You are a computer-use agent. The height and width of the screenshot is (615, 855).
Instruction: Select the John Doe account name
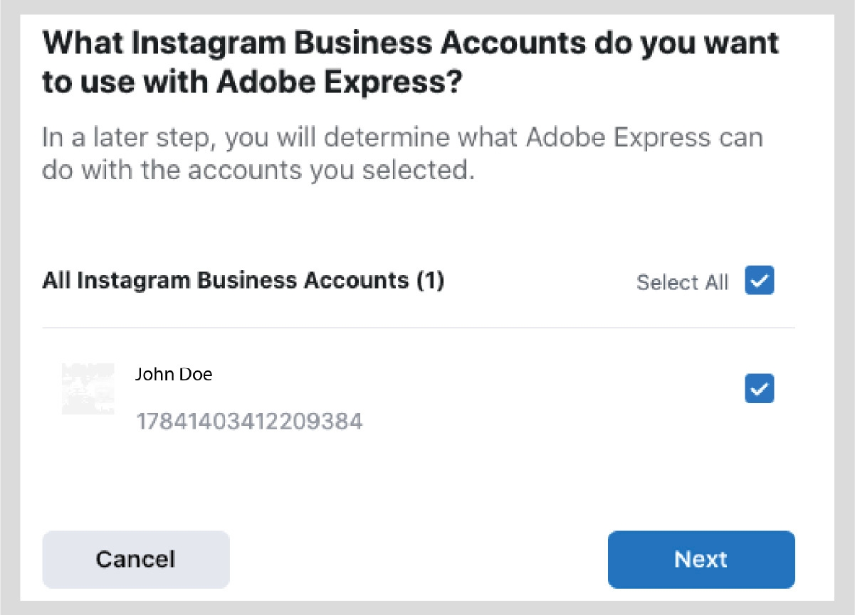[174, 374]
